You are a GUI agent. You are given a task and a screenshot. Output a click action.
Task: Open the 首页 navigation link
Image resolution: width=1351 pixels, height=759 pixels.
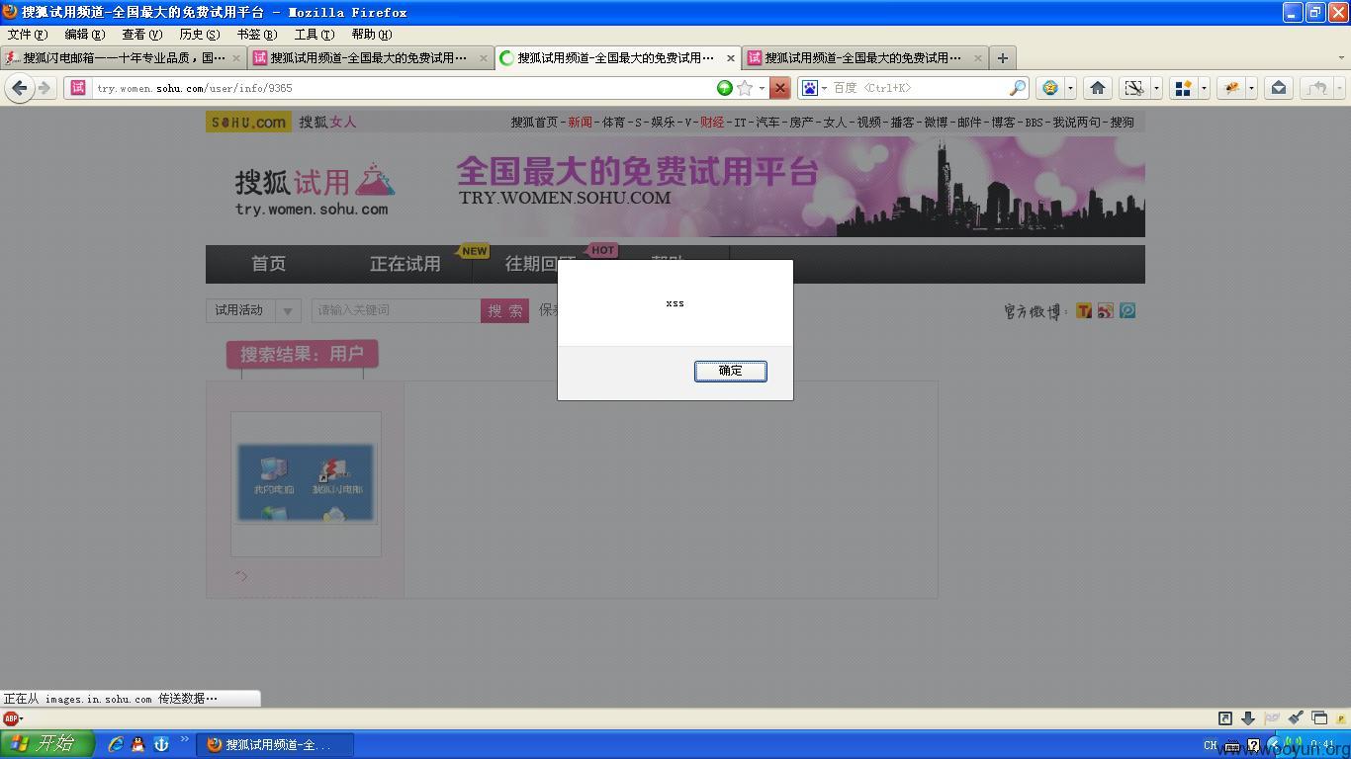(x=268, y=264)
